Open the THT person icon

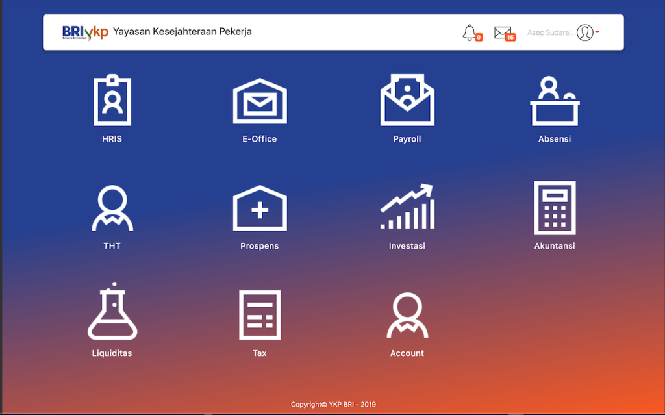pos(112,208)
